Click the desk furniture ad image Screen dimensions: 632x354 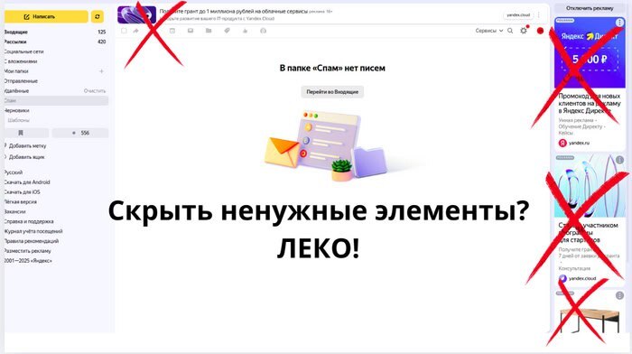pyautogui.click(x=590, y=312)
